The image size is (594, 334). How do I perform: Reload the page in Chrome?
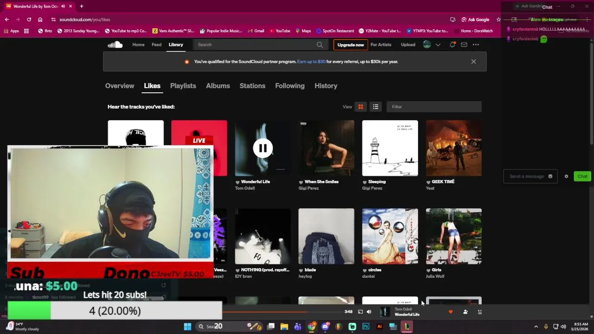tap(29, 19)
